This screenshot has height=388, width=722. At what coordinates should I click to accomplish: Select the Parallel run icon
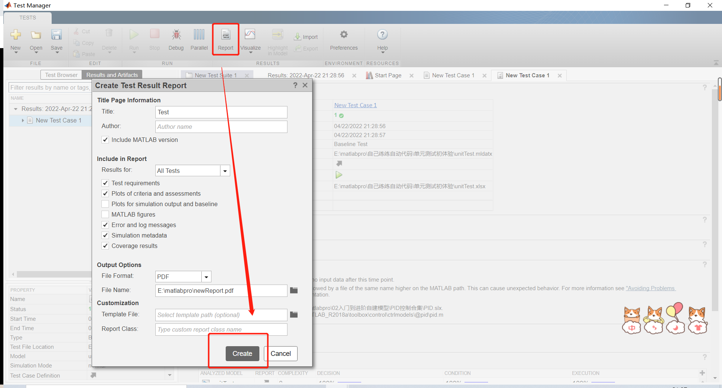click(x=199, y=39)
